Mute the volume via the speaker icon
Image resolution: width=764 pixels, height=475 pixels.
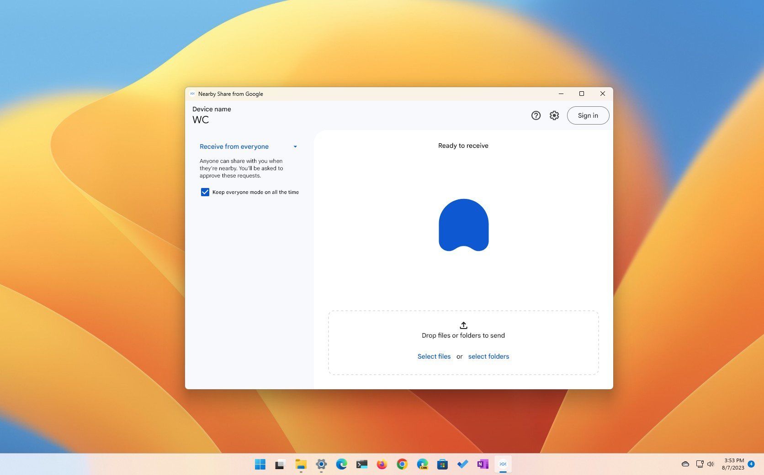710,464
